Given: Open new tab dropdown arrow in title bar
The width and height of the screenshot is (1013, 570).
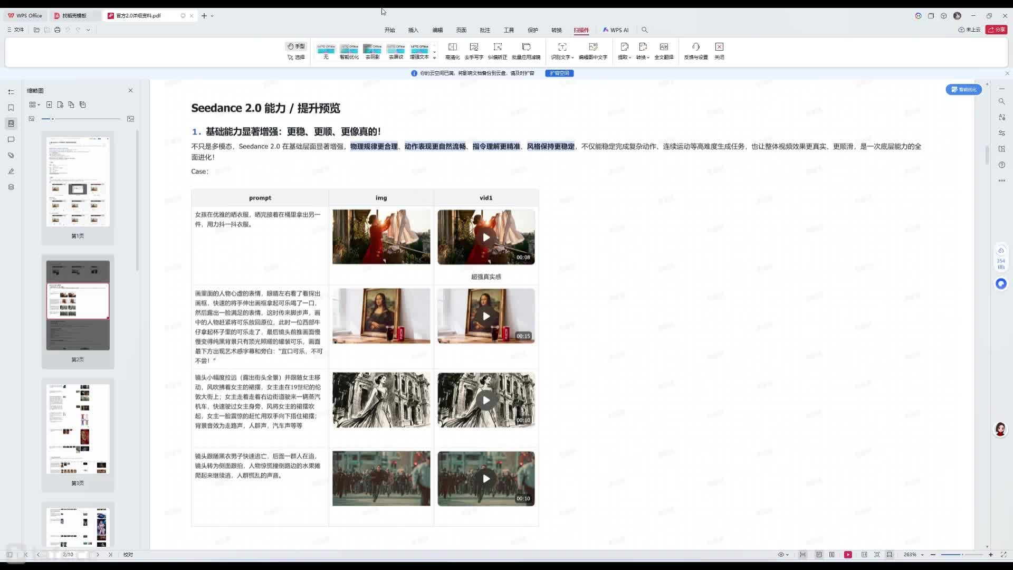Looking at the screenshot, I should coord(212,16).
